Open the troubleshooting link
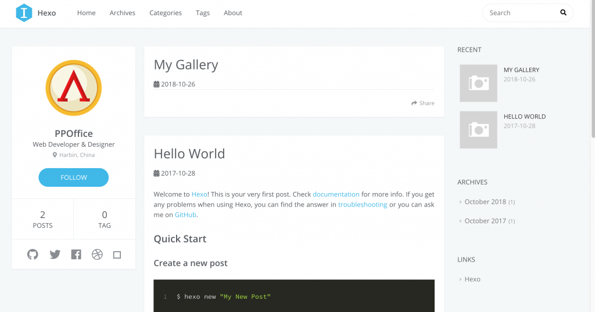The height and width of the screenshot is (312, 595). (x=363, y=205)
